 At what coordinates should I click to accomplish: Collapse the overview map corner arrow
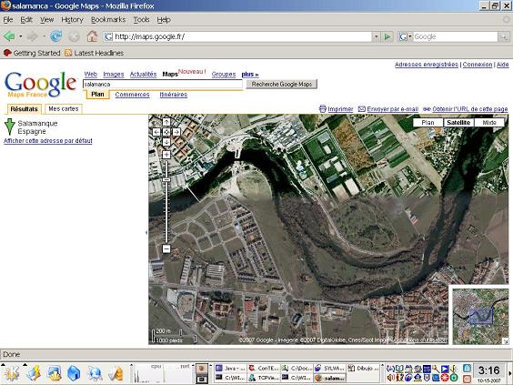pyautogui.click(x=506, y=341)
